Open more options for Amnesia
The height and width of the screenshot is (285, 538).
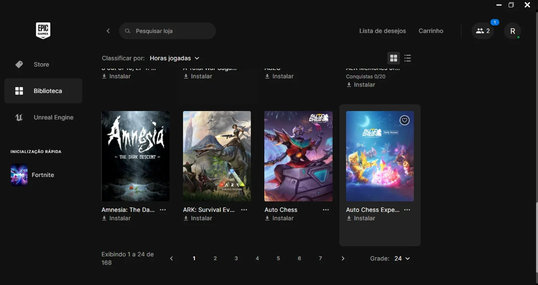pyautogui.click(x=163, y=210)
